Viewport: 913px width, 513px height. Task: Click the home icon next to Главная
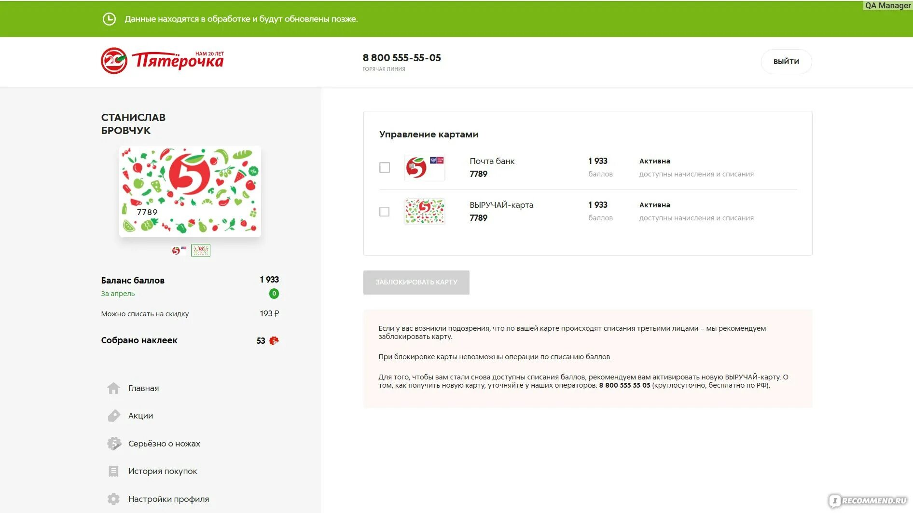pyautogui.click(x=114, y=388)
